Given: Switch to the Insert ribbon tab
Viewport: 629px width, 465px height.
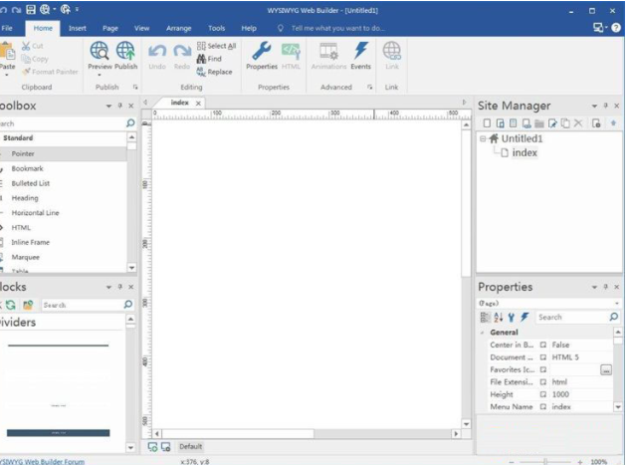Looking at the screenshot, I should pos(77,28).
